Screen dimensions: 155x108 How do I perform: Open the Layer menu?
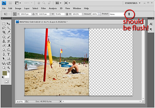coord(27,8)
